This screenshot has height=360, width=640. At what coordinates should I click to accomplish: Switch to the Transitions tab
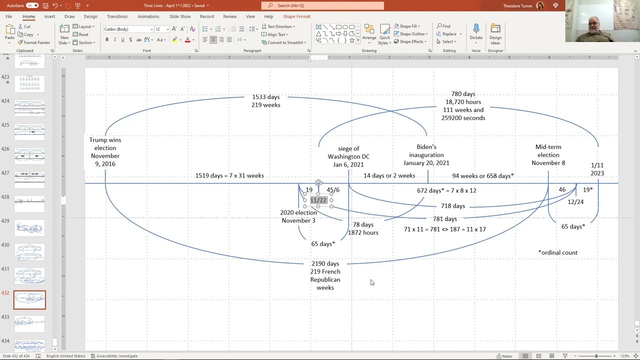coord(117,16)
